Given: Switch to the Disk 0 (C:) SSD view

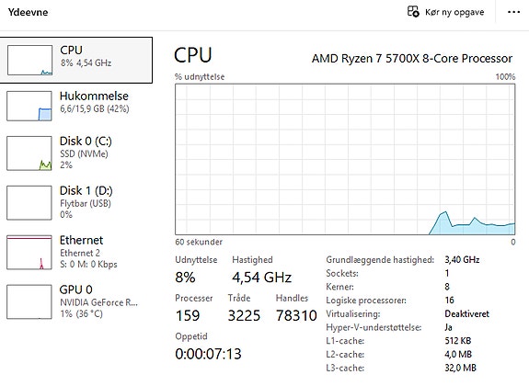Looking at the screenshot, I should [x=76, y=153].
